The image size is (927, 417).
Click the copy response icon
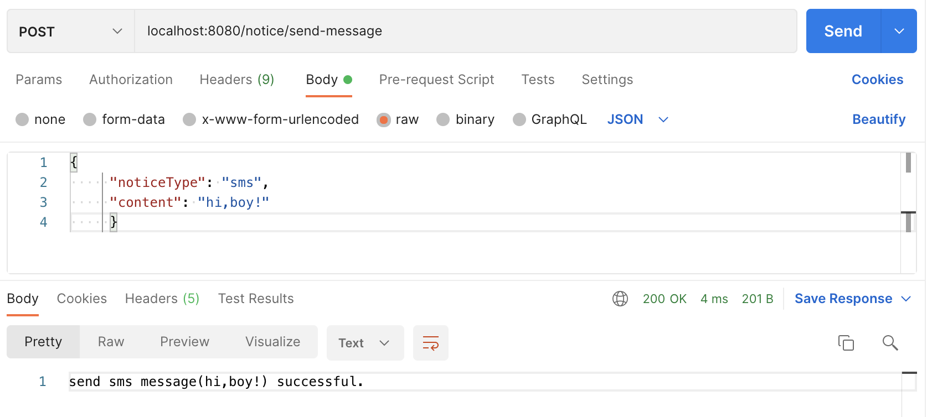coord(846,343)
